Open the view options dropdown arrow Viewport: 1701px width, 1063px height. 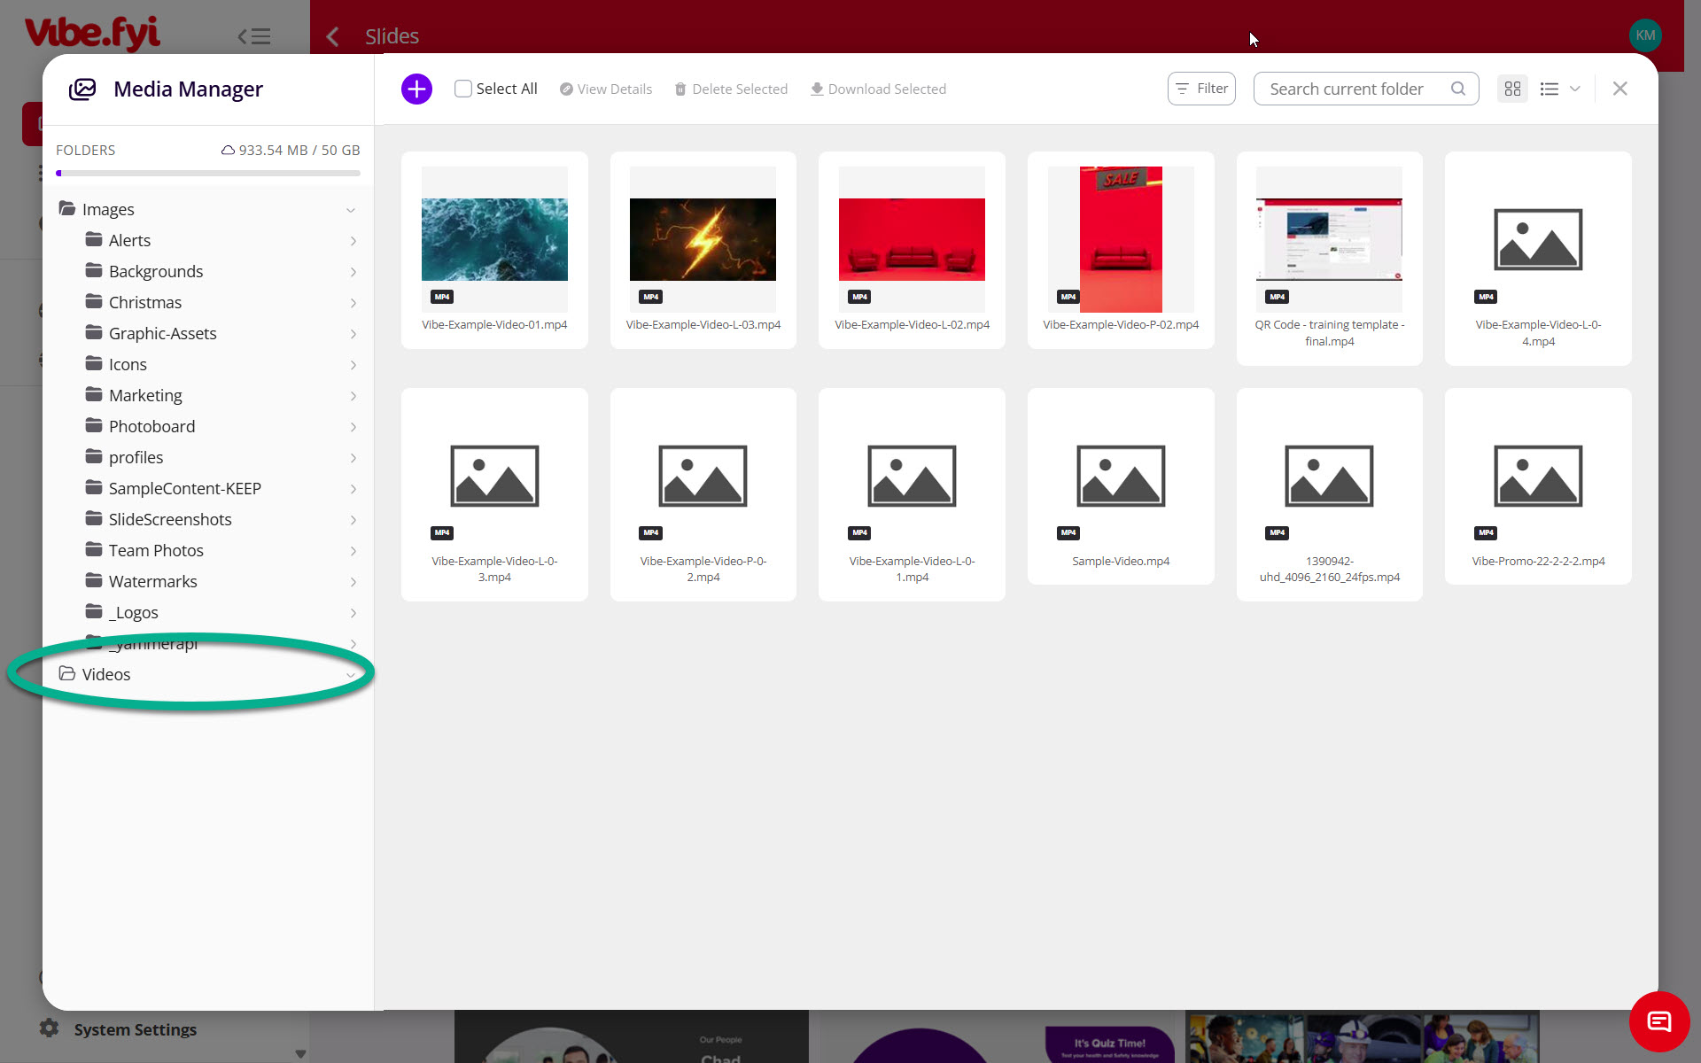coord(1574,89)
